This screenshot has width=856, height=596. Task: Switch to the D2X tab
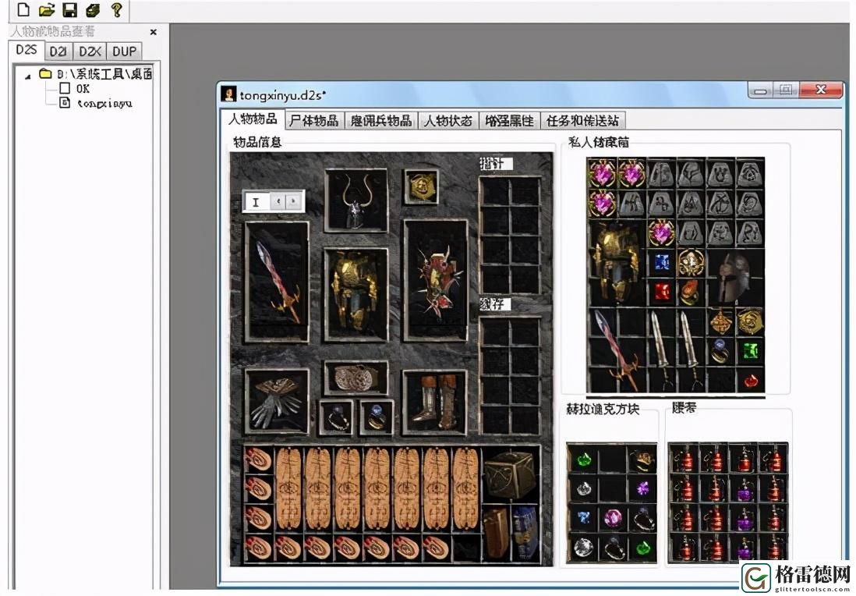coord(90,51)
